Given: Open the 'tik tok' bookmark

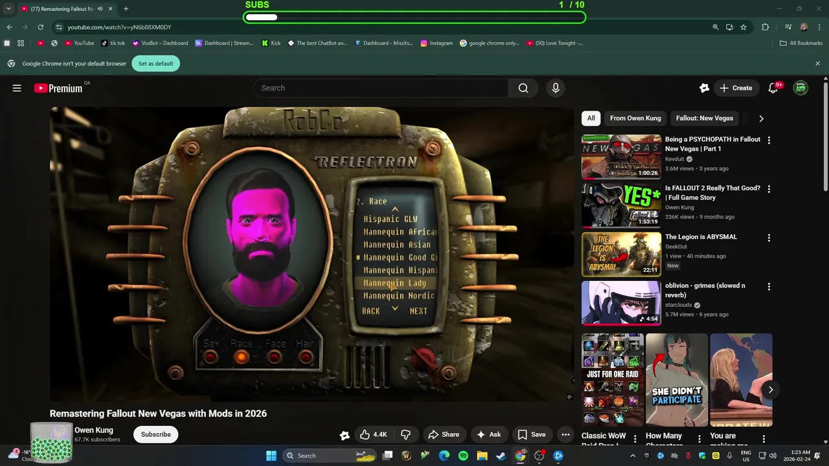Looking at the screenshot, I should (x=113, y=43).
